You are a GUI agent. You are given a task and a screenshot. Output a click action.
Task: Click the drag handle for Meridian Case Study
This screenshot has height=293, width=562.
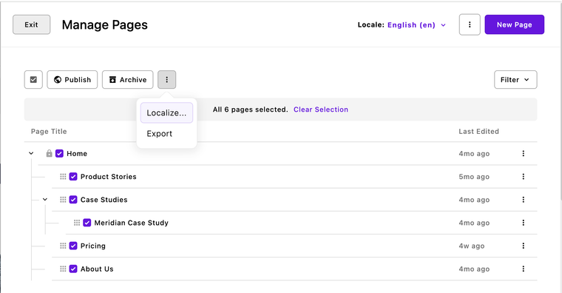(x=77, y=223)
